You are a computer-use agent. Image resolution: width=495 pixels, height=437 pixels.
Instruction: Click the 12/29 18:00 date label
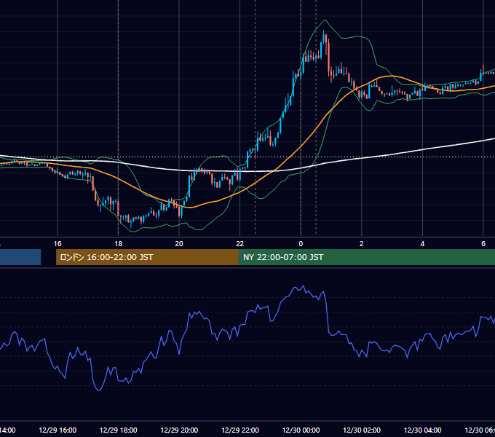[x=119, y=430]
